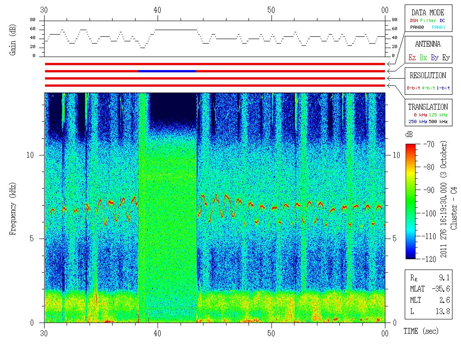Click the red 8-bit label
Image resolution: width=461 pixels, height=345 pixels.
(413, 88)
